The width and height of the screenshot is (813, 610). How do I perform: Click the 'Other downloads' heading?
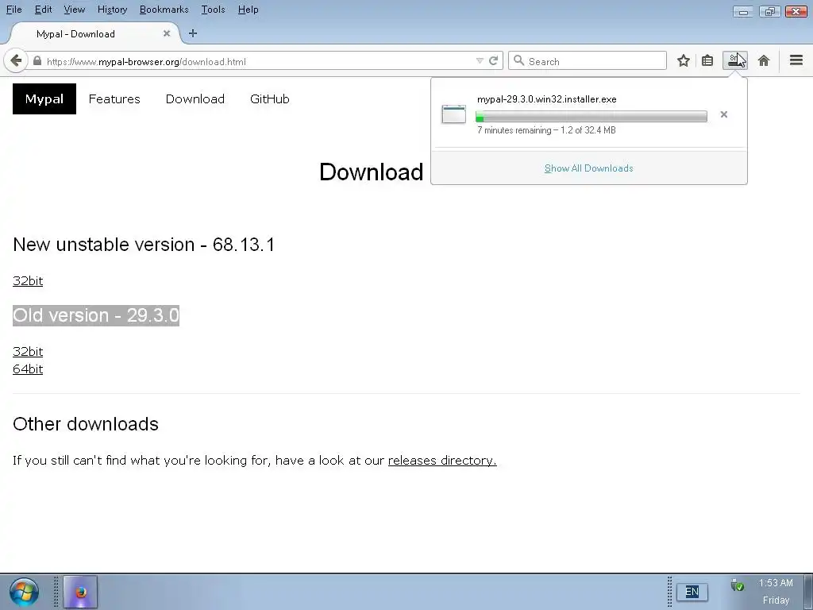pyautogui.click(x=86, y=424)
